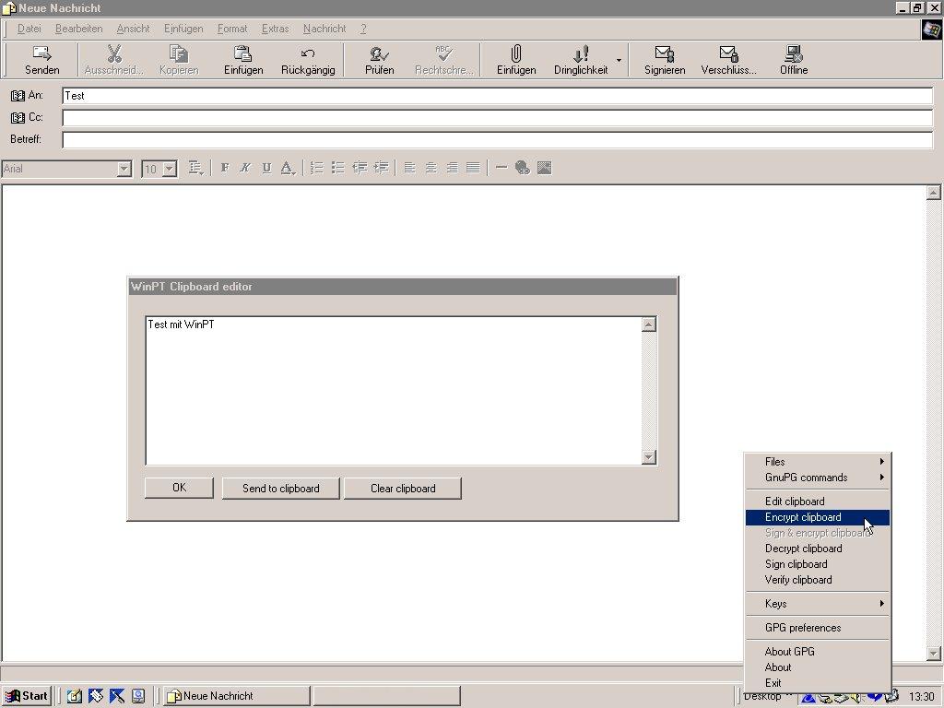This screenshot has width=944, height=708.
Task: Click the Clear clipboard button
Action: coord(403,489)
